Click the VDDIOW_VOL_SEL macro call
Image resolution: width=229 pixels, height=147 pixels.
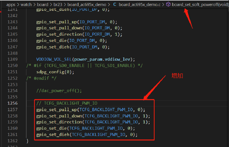(54, 59)
